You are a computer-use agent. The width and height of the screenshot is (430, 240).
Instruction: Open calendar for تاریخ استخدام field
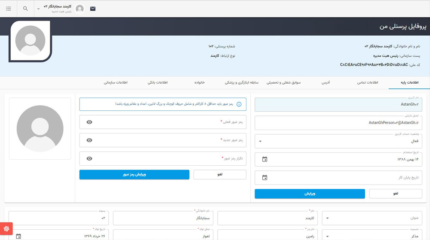264,159
